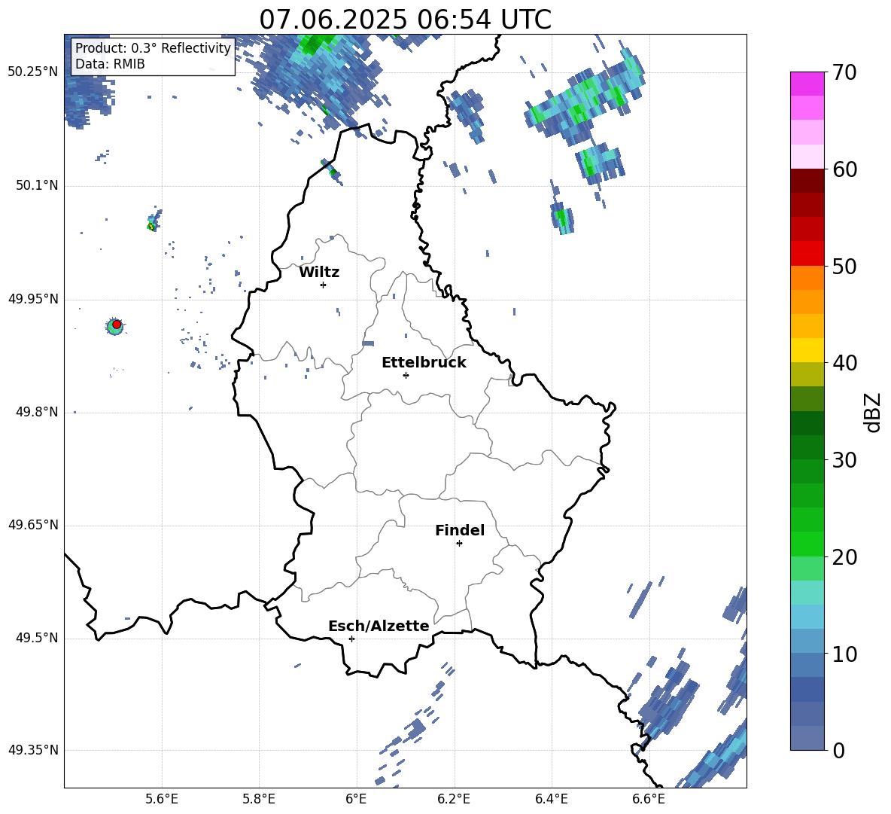Click the 49.65°N latitude label
The width and height of the screenshot is (891, 814).
[33, 525]
